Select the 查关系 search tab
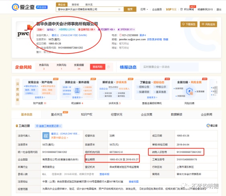The height and width of the screenshot is (196, 226). click(x=89, y=4)
